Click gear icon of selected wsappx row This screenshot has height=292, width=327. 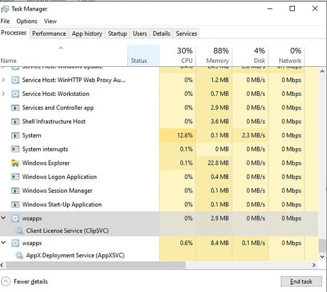click(x=15, y=218)
